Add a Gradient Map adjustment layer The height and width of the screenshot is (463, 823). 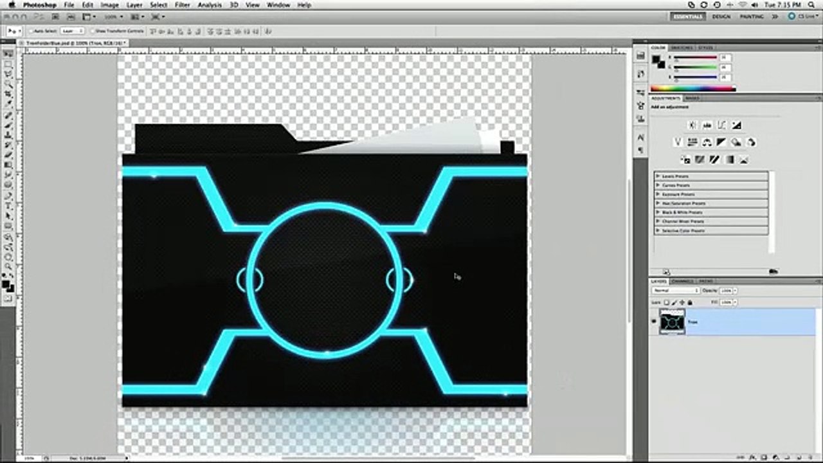click(x=729, y=159)
